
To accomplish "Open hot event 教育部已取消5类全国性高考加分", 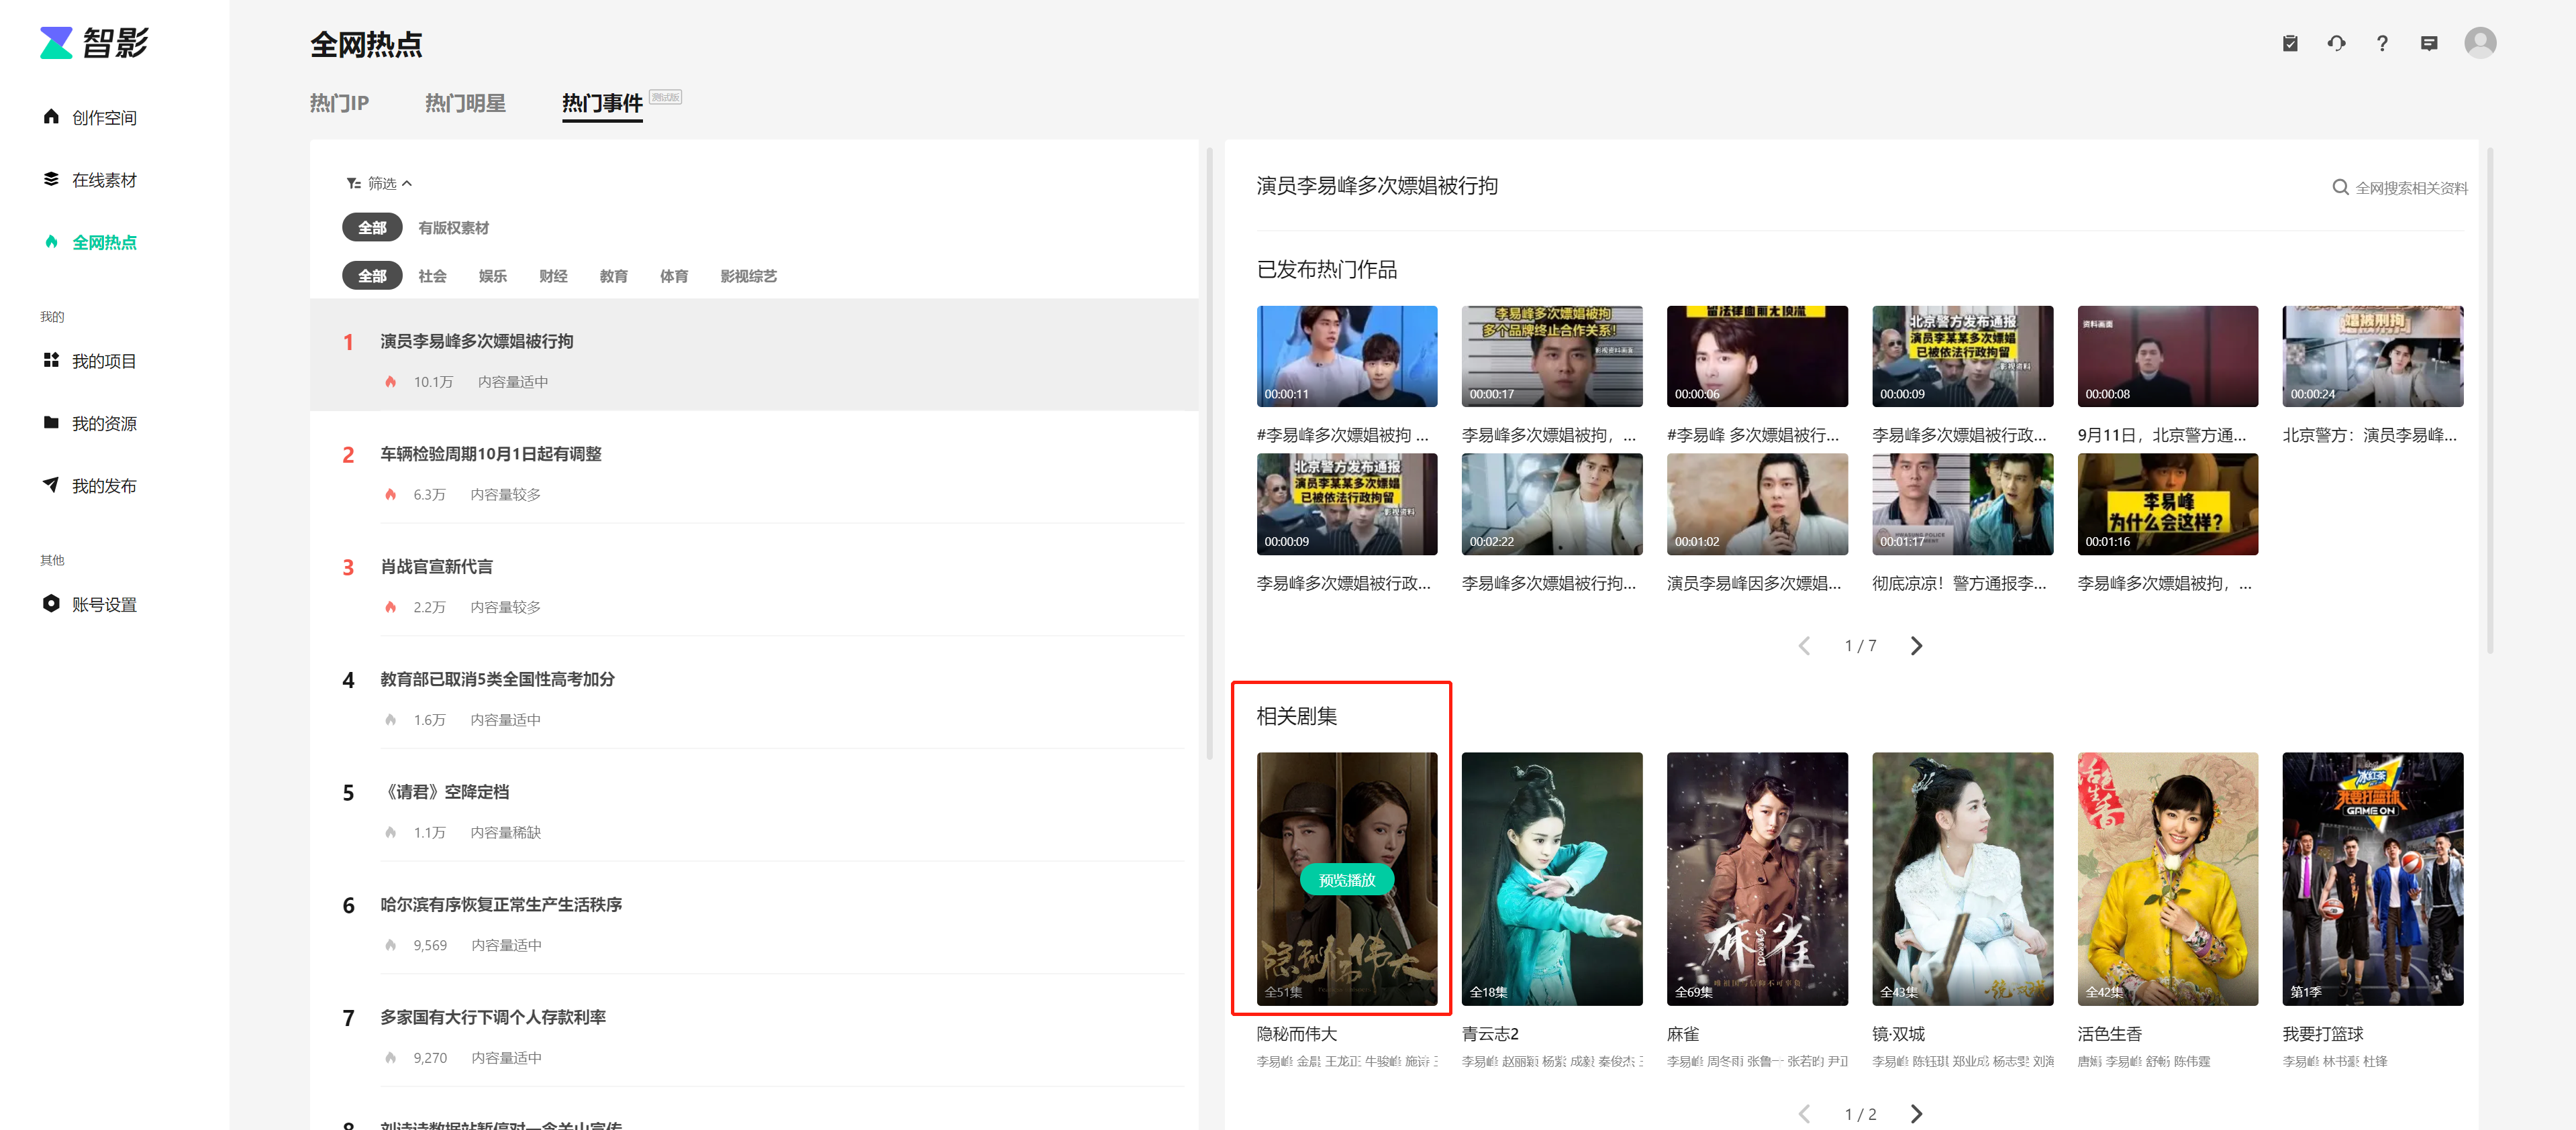I will (x=754, y=693).
